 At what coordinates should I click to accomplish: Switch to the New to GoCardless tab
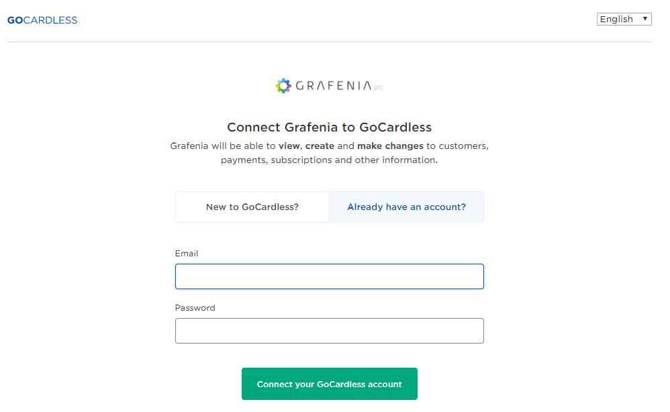click(252, 207)
